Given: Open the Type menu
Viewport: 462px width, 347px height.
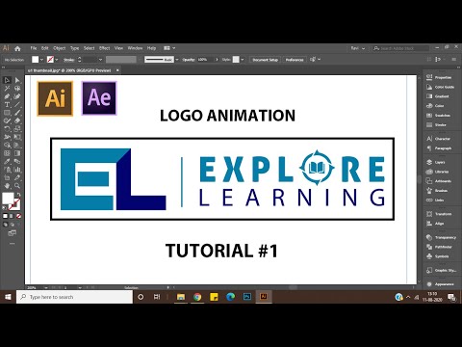Looking at the screenshot, I should 74,48.
